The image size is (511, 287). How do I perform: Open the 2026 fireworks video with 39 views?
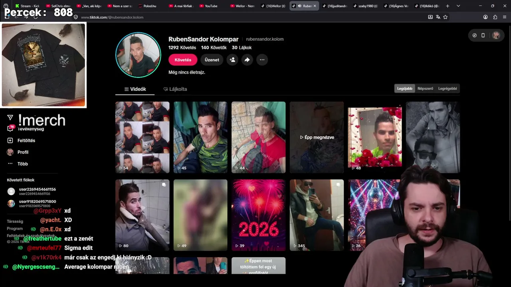coord(259,215)
